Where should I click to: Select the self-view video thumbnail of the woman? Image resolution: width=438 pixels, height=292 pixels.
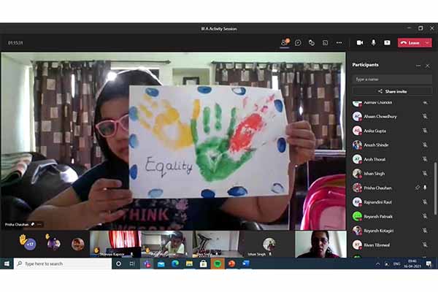click(x=320, y=244)
